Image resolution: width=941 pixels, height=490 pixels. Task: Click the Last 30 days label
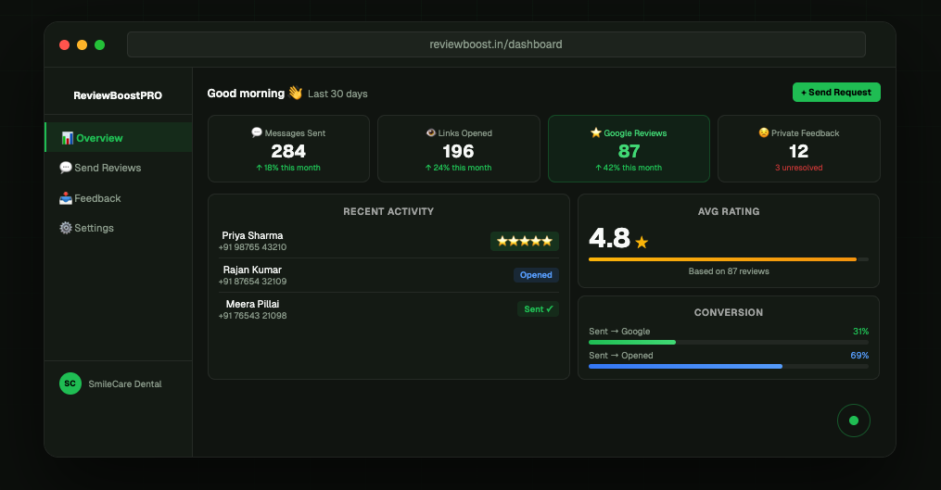[337, 94]
